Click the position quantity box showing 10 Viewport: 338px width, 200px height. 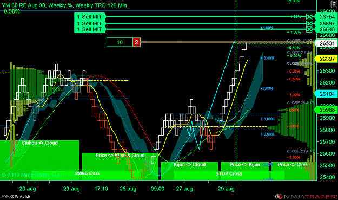point(120,42)
